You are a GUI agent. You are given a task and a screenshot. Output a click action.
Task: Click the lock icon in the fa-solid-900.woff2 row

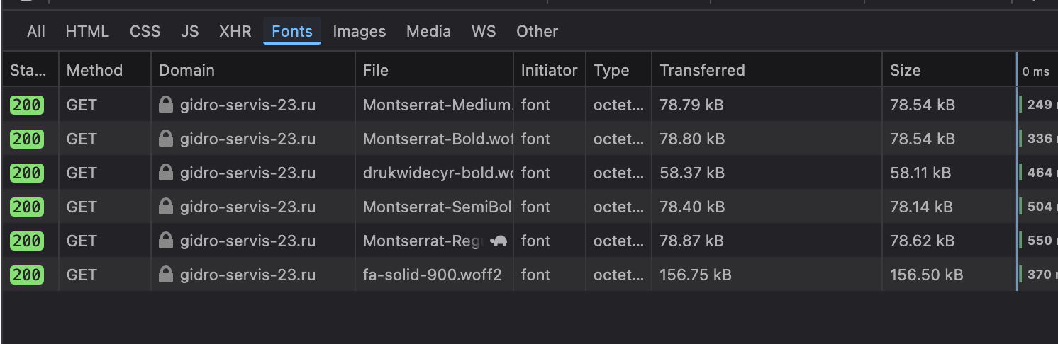tap(166, 275)
